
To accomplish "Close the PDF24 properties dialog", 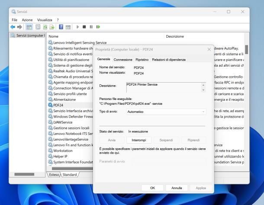I will coord(209,49).
